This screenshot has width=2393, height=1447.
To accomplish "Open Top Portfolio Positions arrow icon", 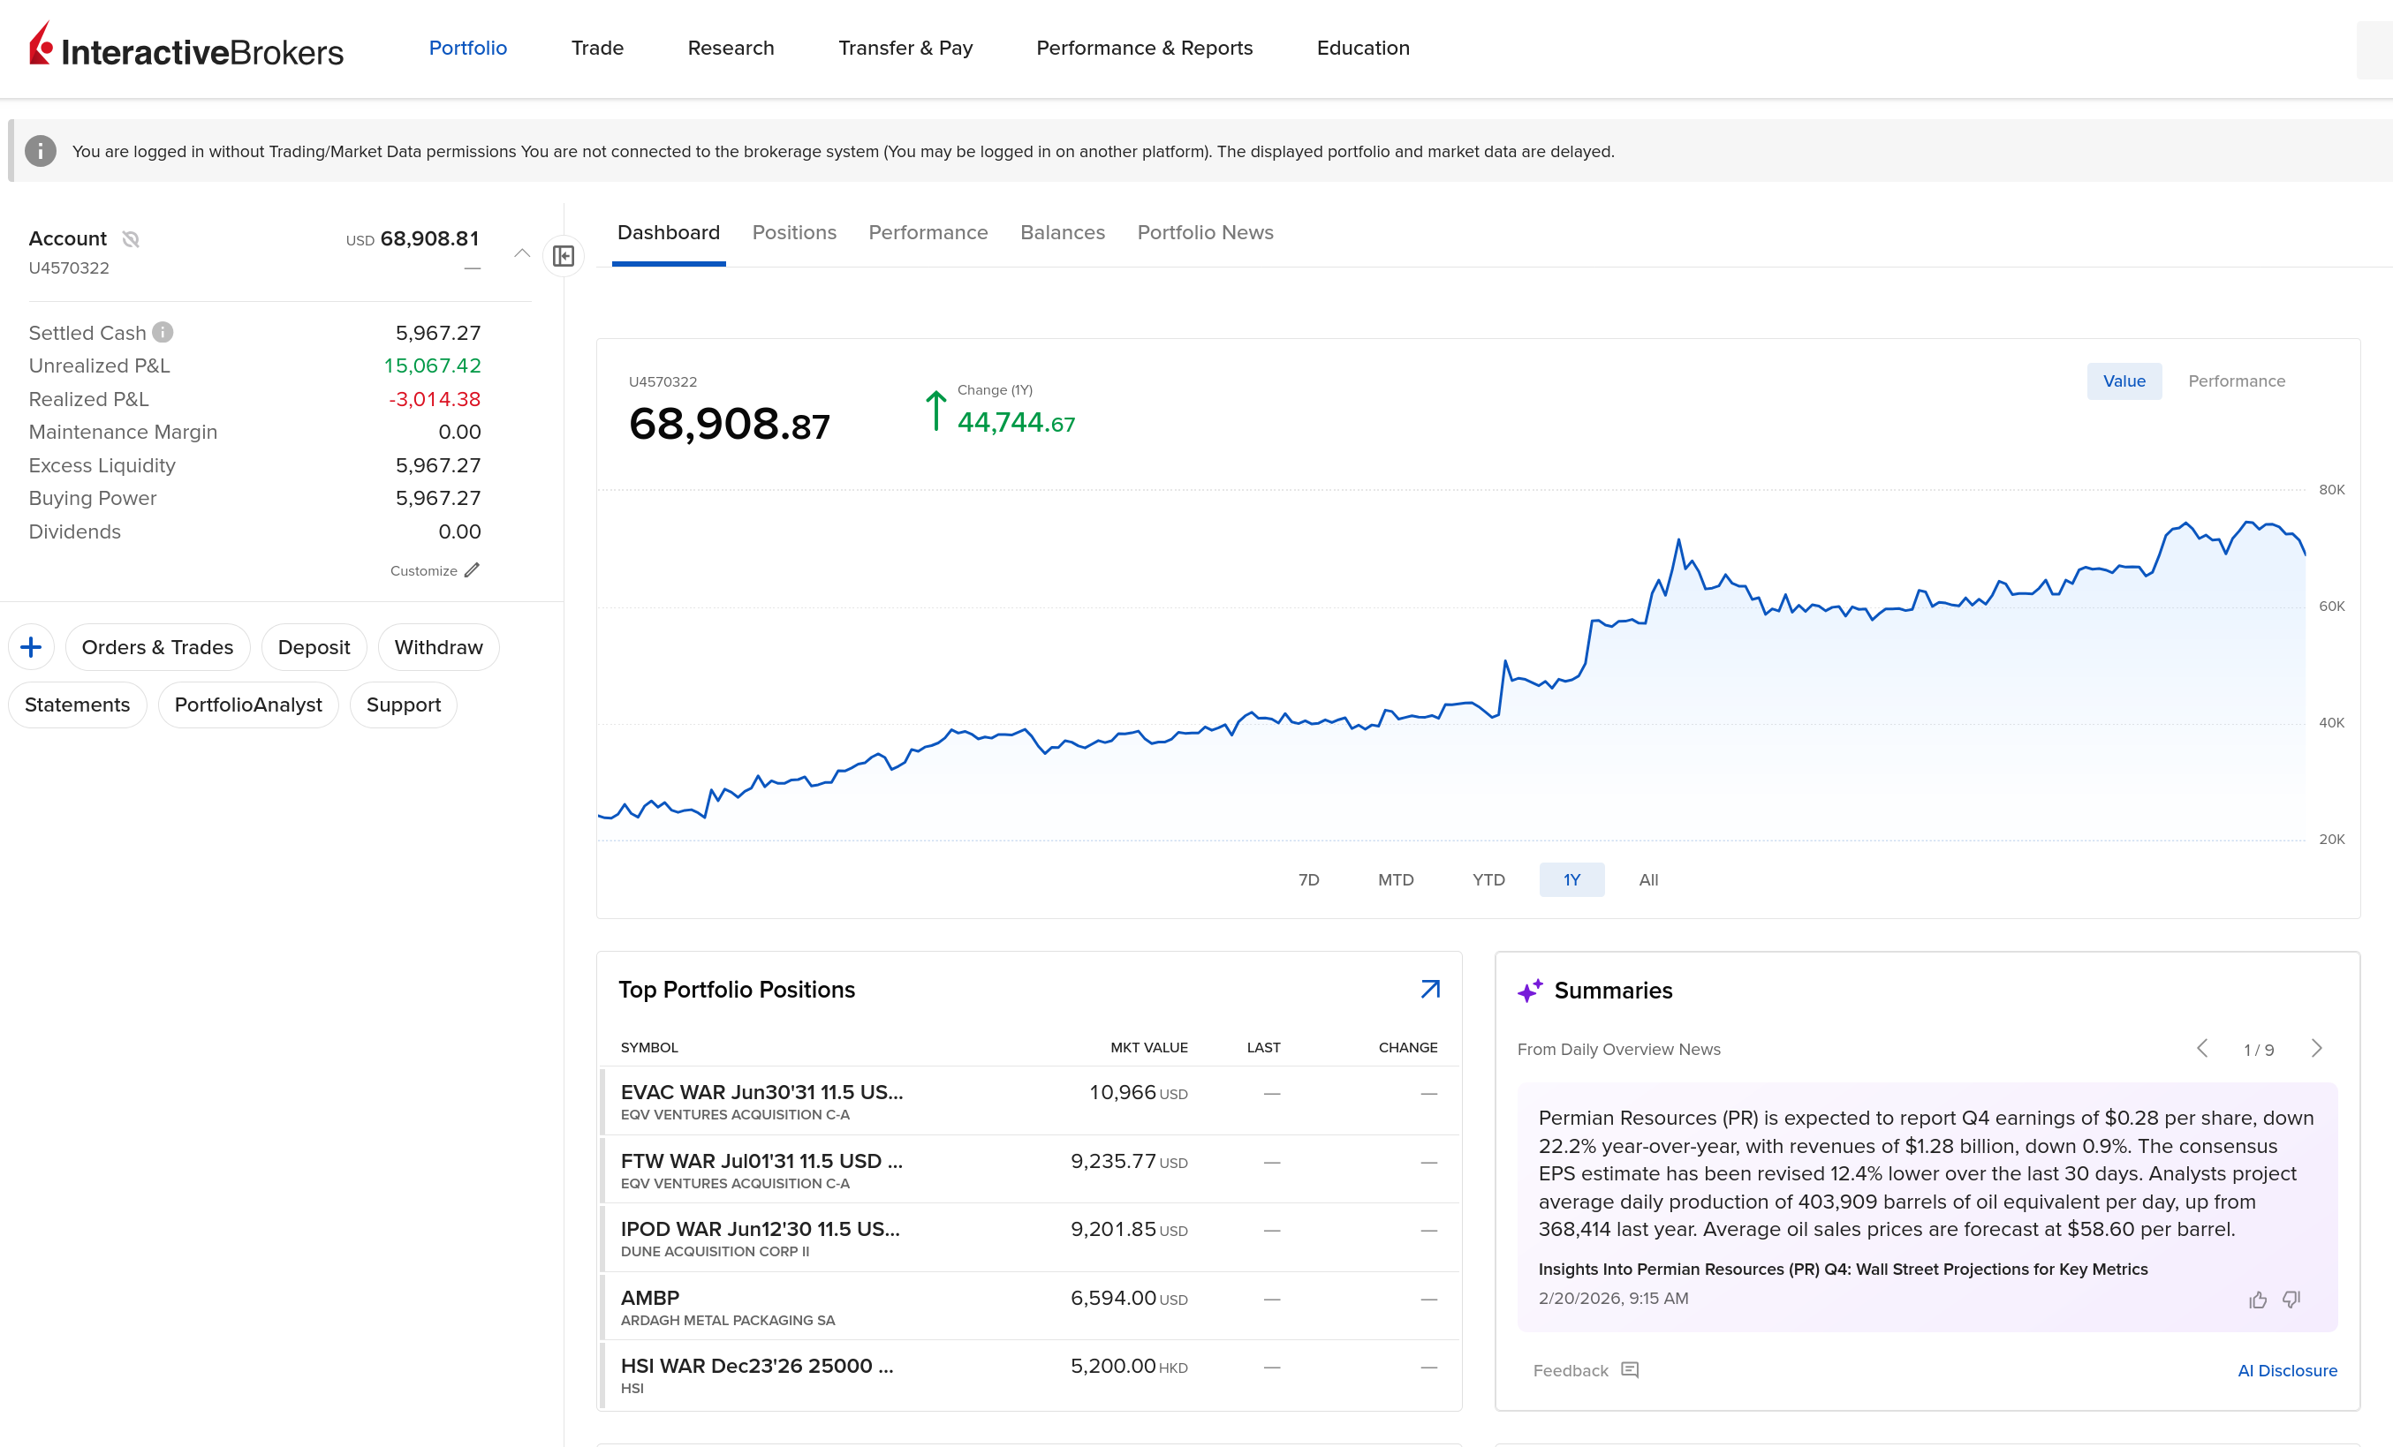I will (1429, 989).
